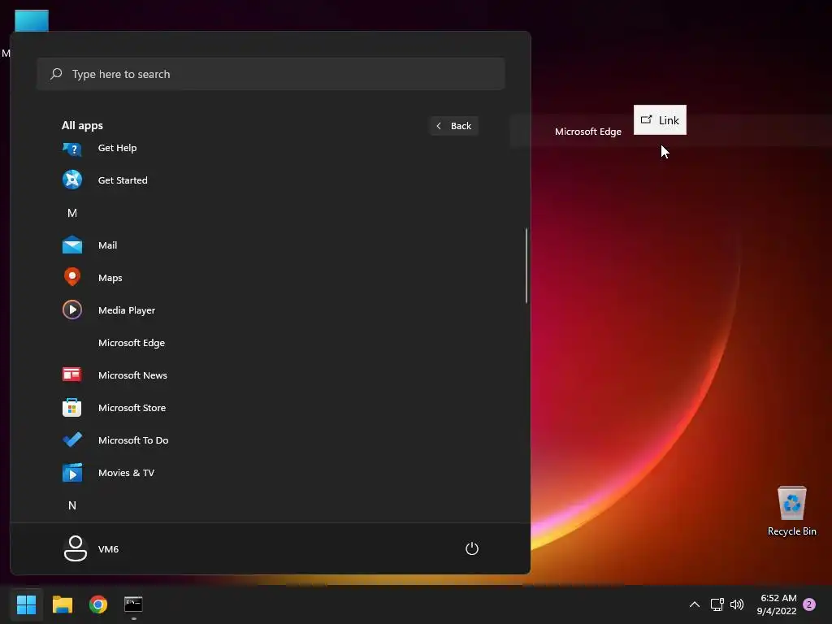
Task: Click the Mail app label
Action: click(108, 245)
